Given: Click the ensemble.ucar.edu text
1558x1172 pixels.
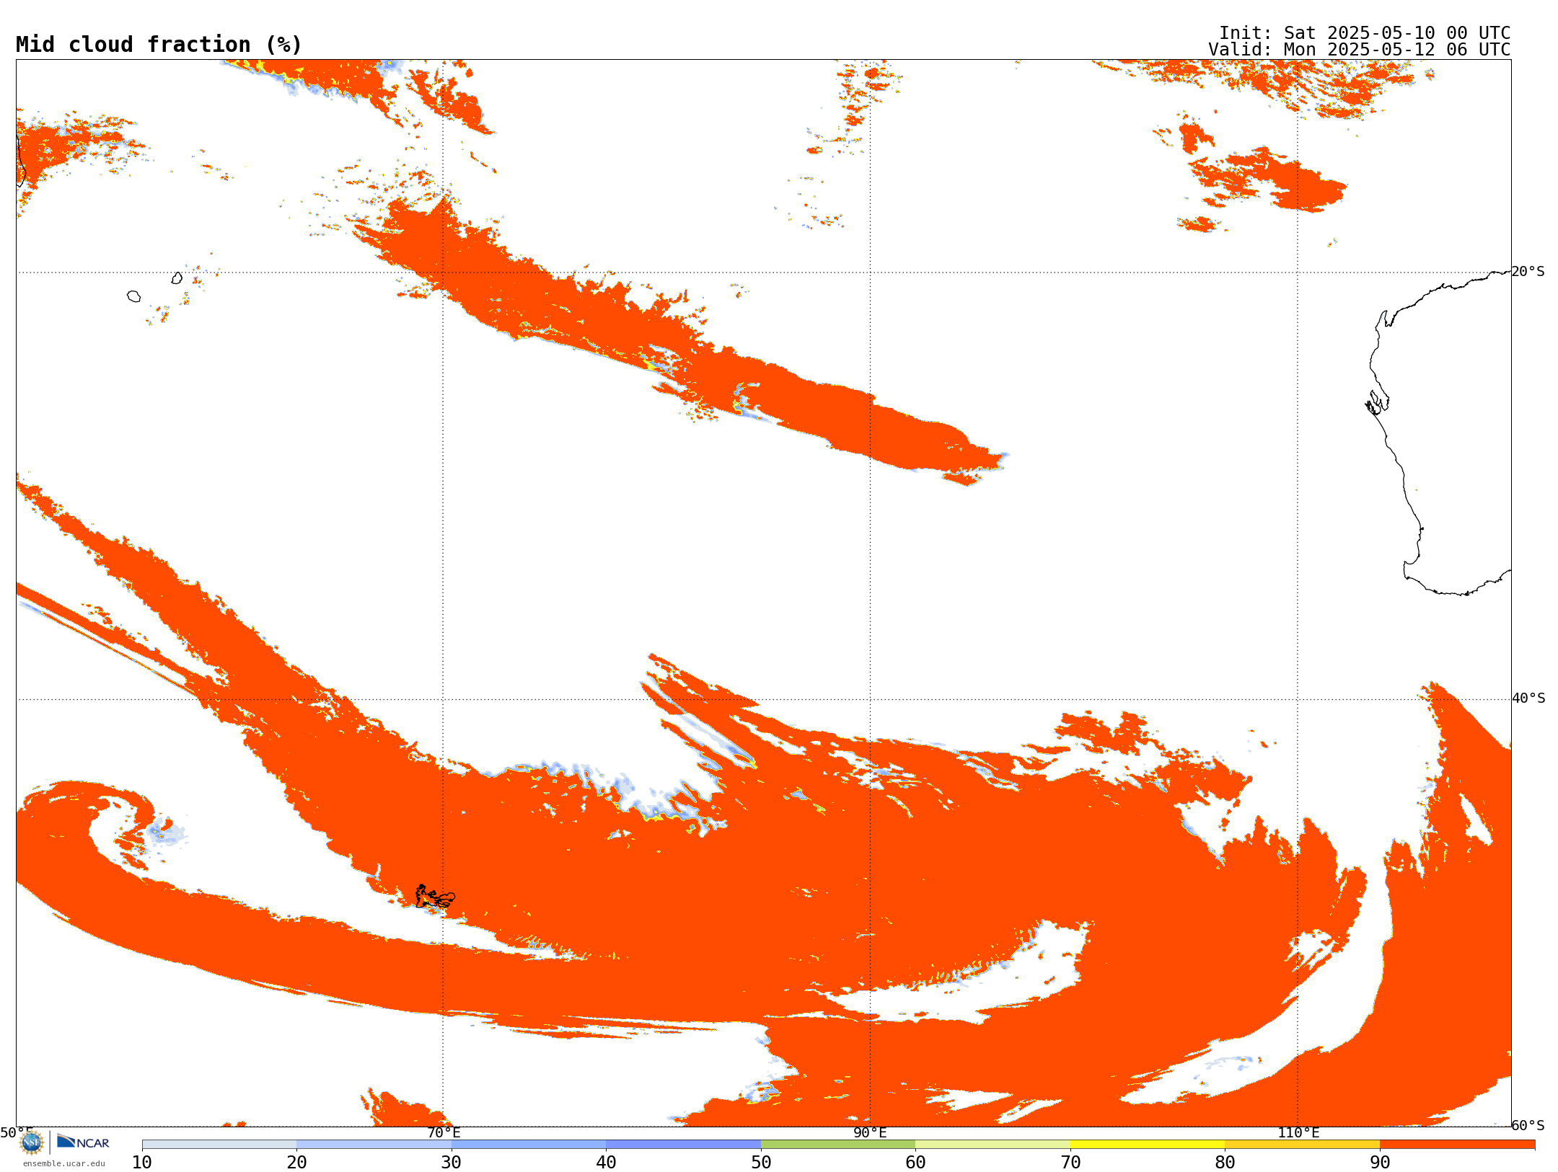Looking at the screenshot, I should (x=64, y=1163).
